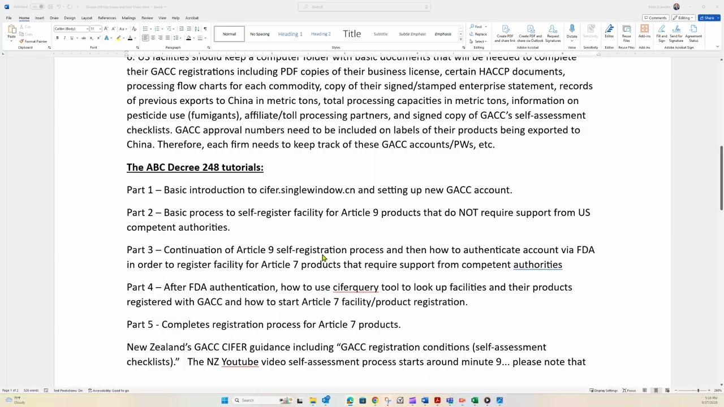This screenshot has width=724, height=407.
Task: Open the Select dropdown in Editing
Action: (480, 41)
